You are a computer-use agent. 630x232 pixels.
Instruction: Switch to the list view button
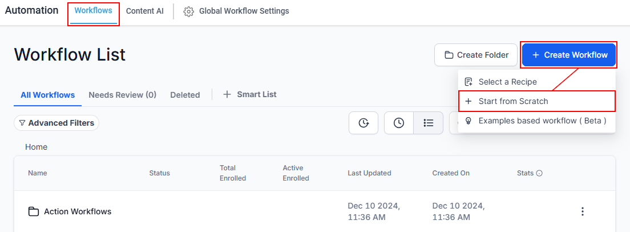[x=428, y=123]
